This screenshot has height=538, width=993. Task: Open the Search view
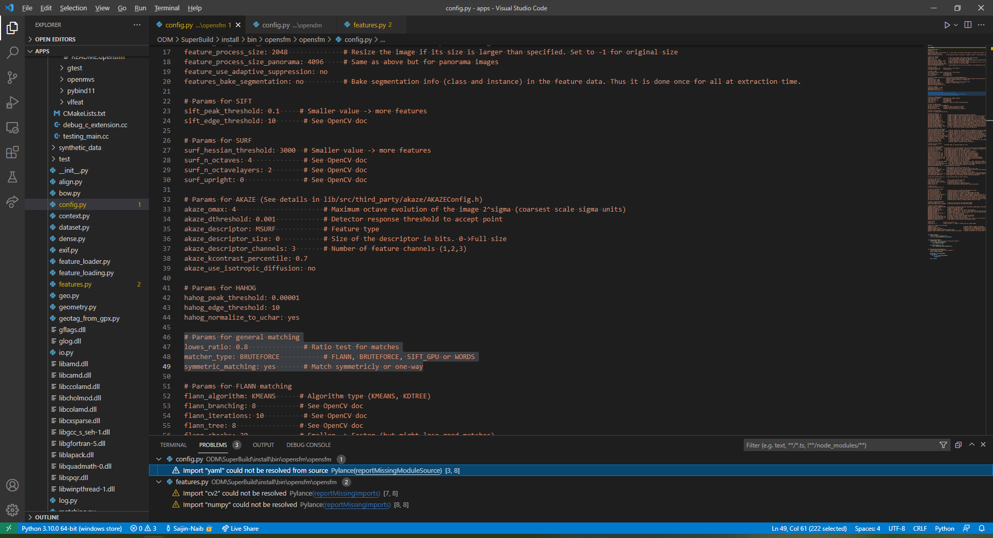point(12,52)
